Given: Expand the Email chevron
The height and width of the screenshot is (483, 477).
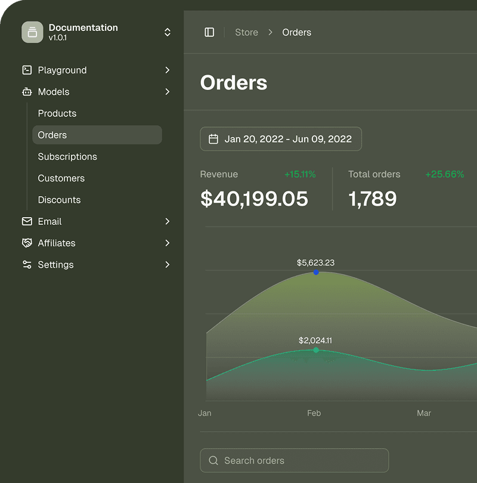Looking at the screenshot, I should 167,221.
